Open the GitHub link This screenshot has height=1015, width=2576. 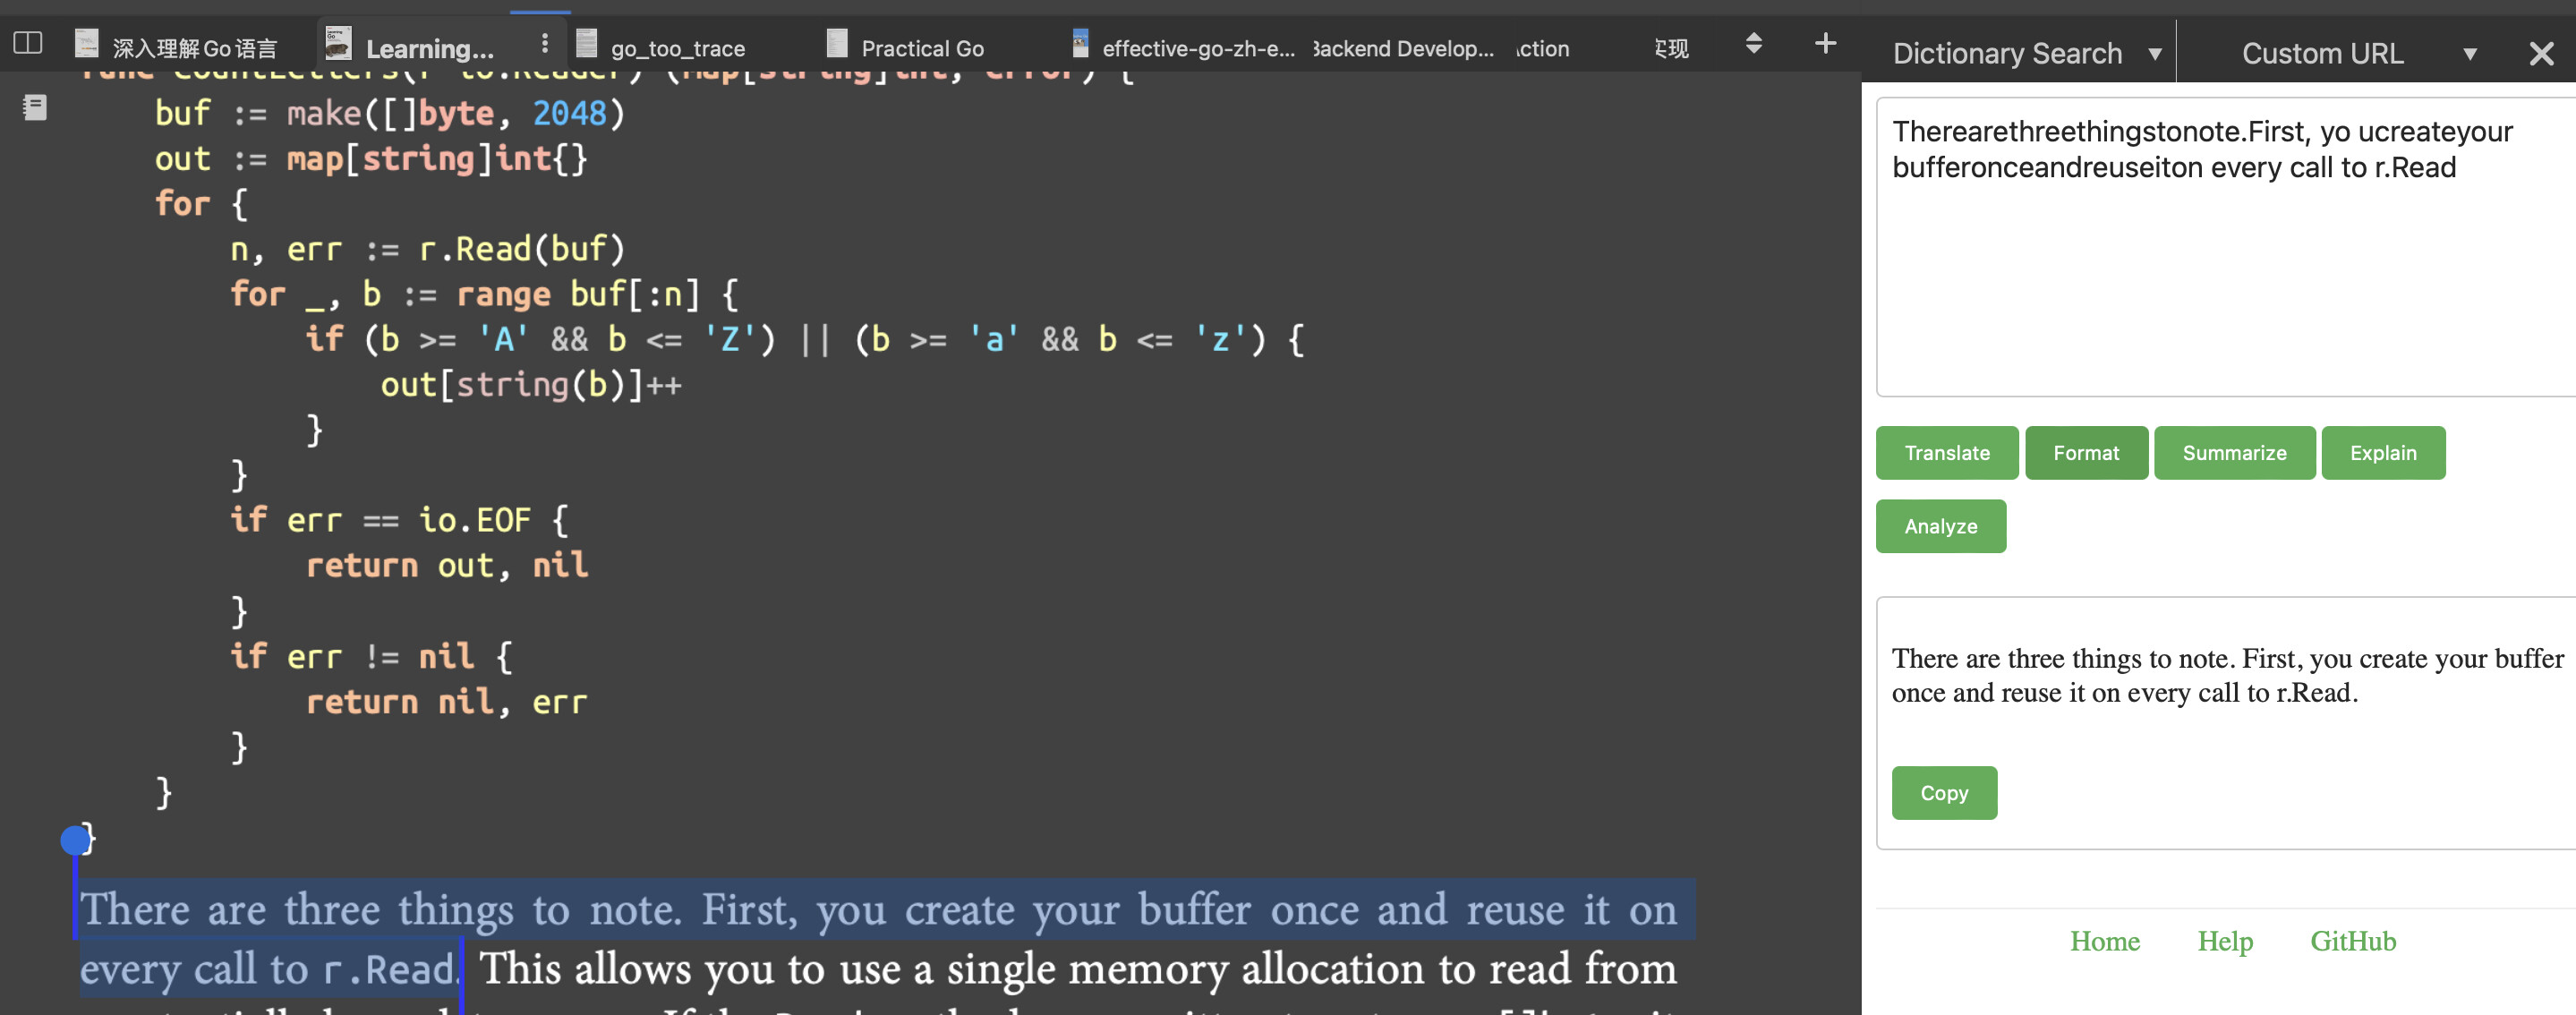(2352, 941)
